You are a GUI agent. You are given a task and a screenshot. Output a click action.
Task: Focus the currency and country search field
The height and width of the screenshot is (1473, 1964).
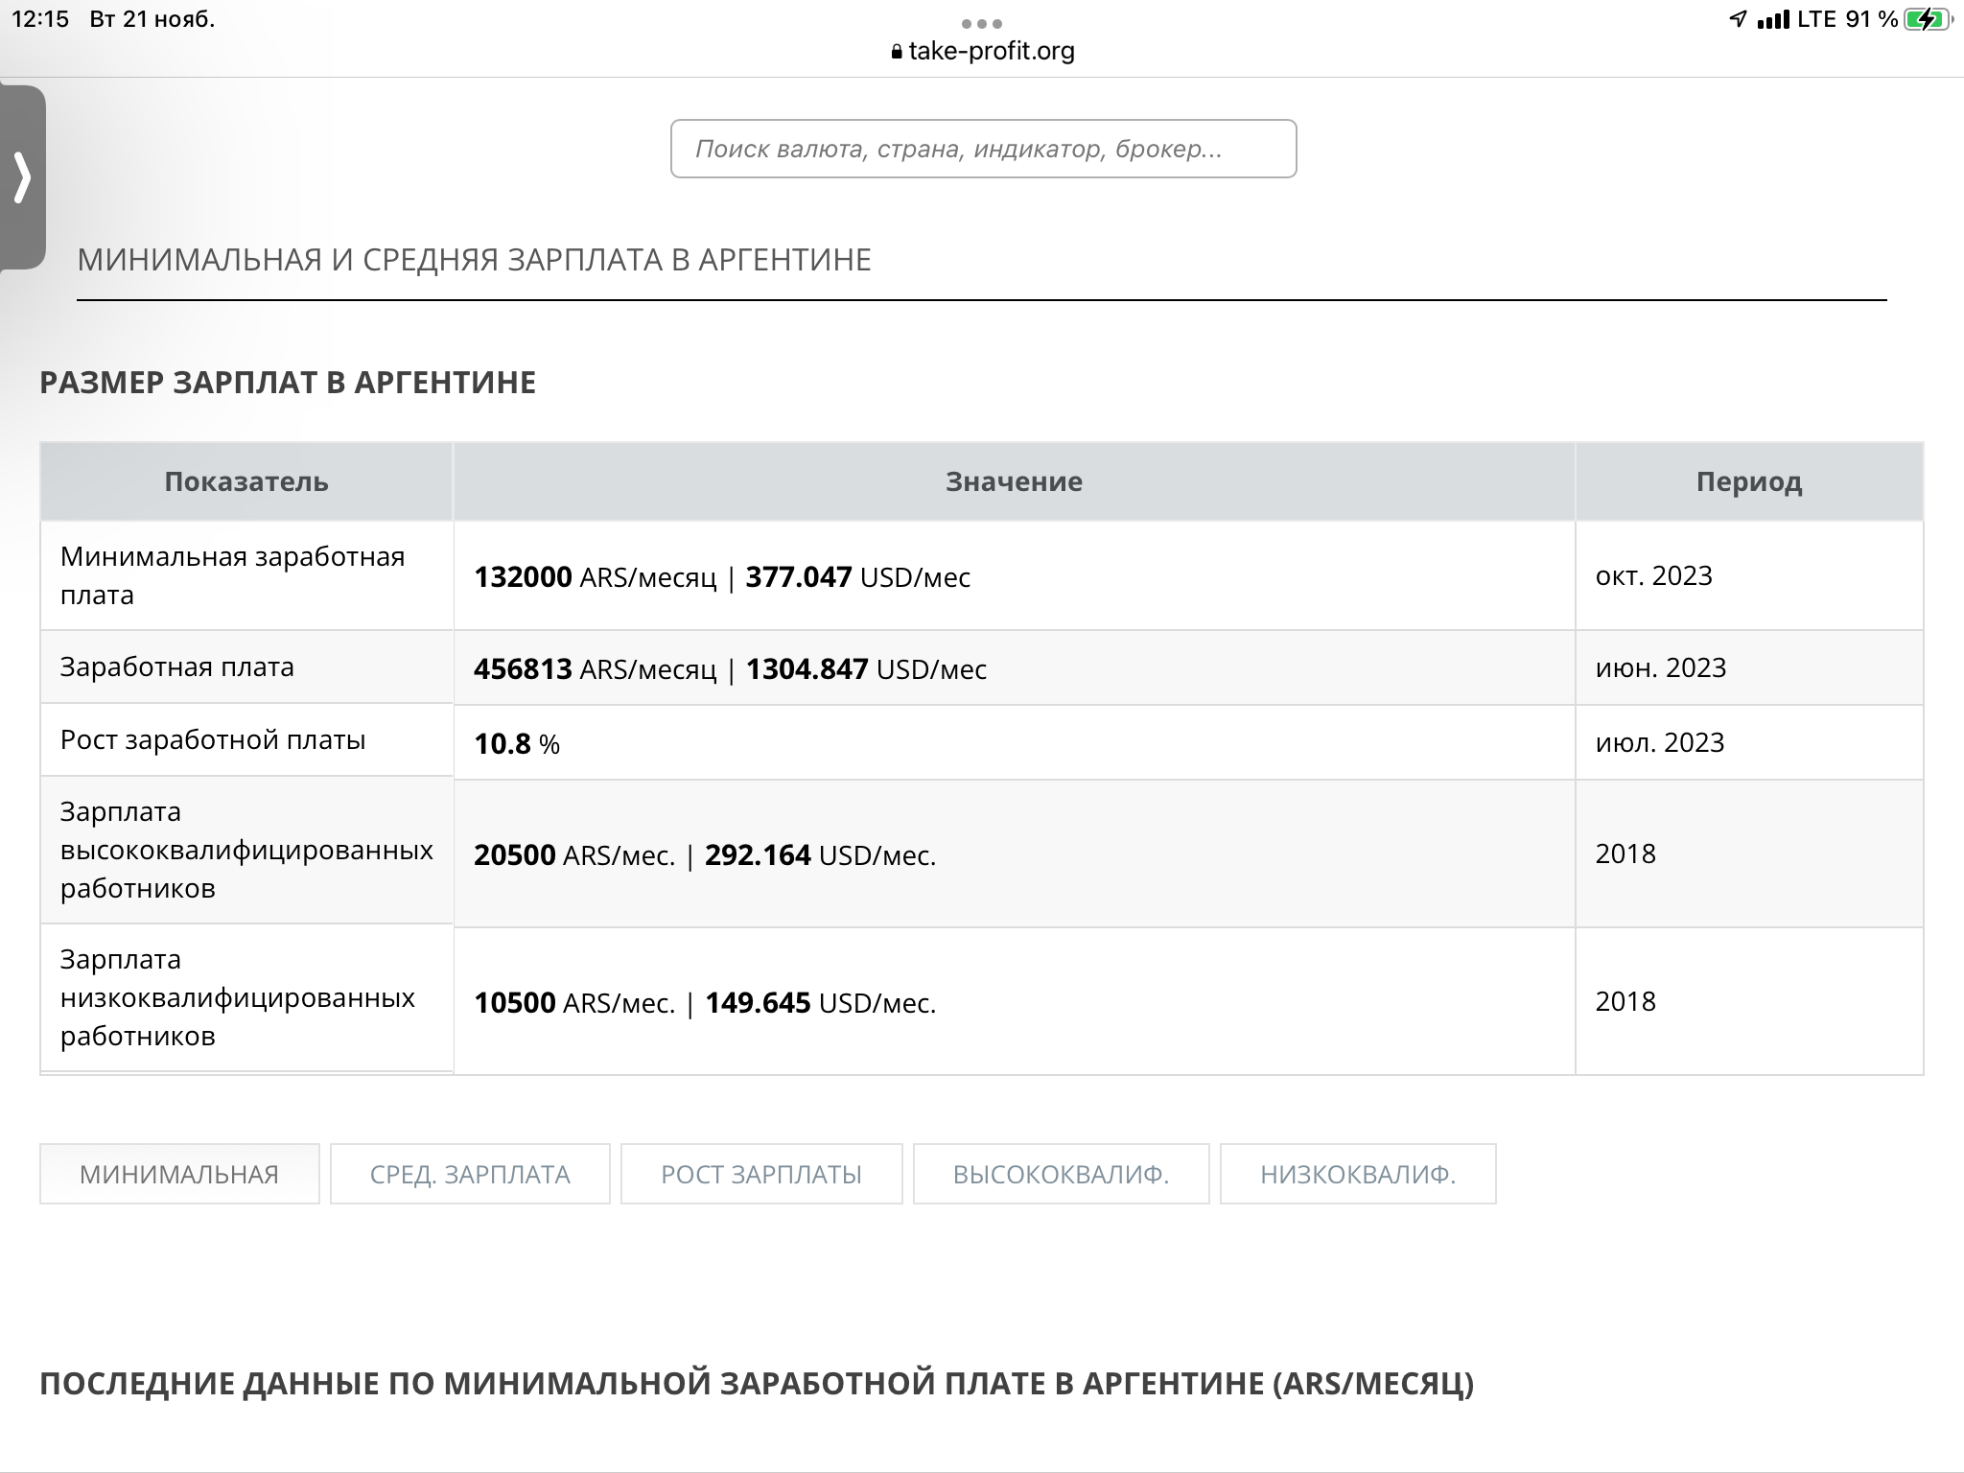pos(983,149)
